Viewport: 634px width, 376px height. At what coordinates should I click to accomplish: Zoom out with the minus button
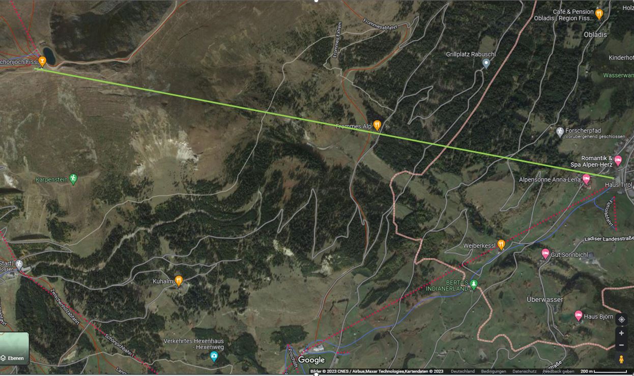coord(621,345)
